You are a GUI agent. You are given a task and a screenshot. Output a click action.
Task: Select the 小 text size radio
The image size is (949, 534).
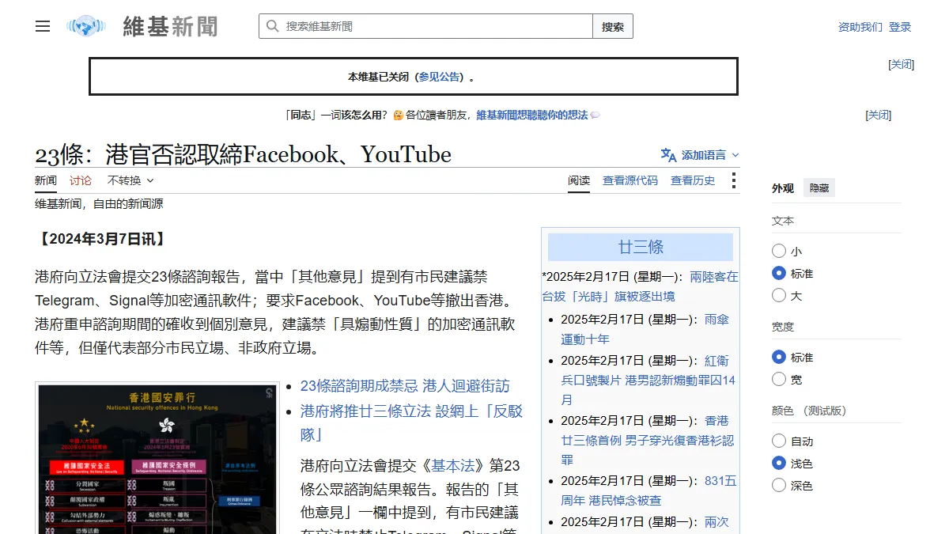(779, 251)
